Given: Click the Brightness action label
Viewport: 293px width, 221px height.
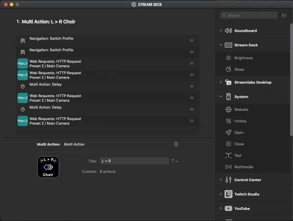Looking at the screenshot, I should (x=243, y=58).
